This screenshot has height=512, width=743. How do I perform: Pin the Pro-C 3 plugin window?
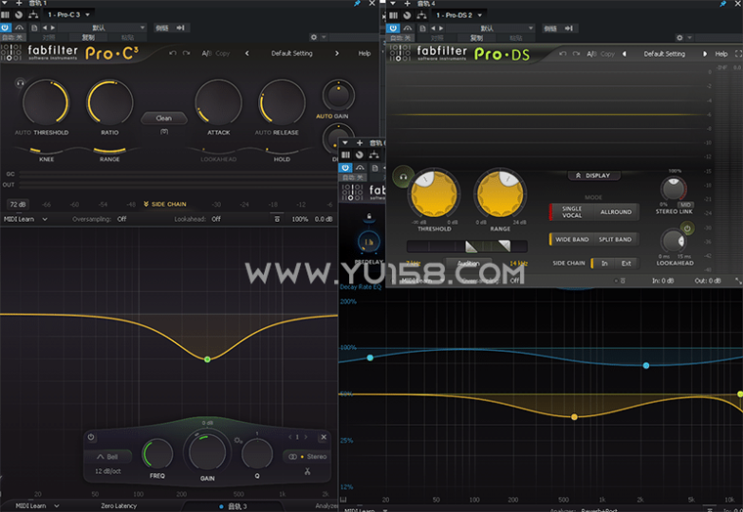(358, 3)
